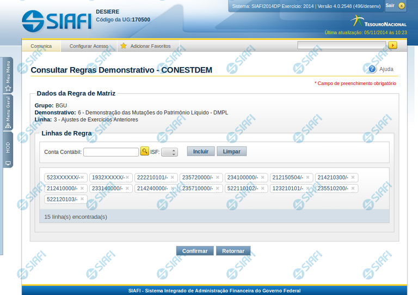
Task: Remove the 212410000/- rule tag
Action: pos(82,188)
